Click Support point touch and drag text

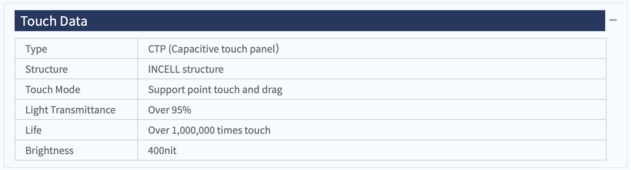(x=215, y=90)
